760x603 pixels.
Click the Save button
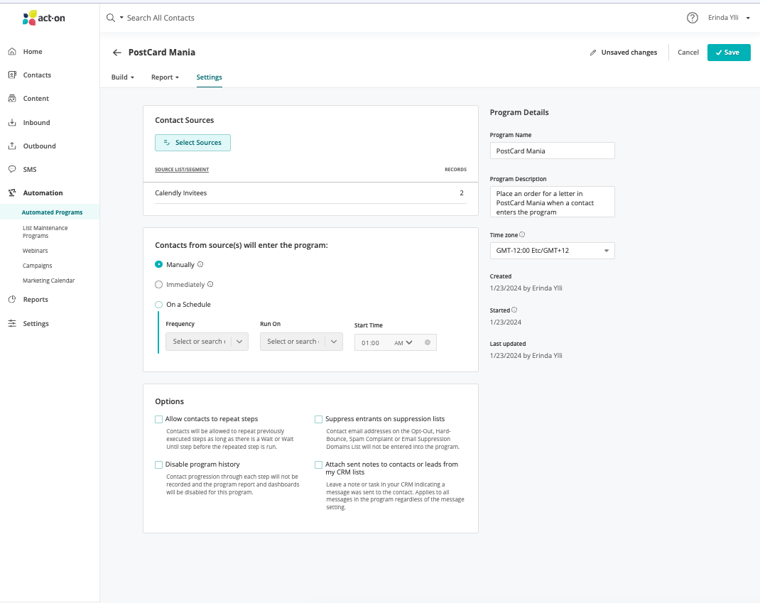point(729,53)
